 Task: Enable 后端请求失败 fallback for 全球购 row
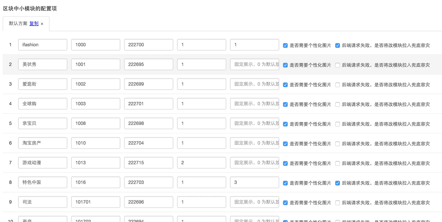coord(337,104)
